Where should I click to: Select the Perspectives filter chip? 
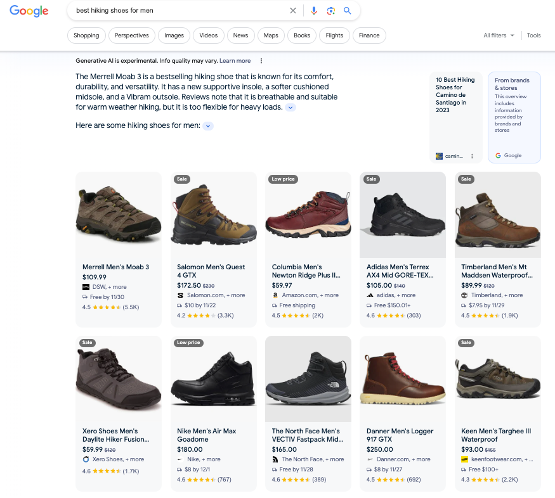click(x=132, y=35)
